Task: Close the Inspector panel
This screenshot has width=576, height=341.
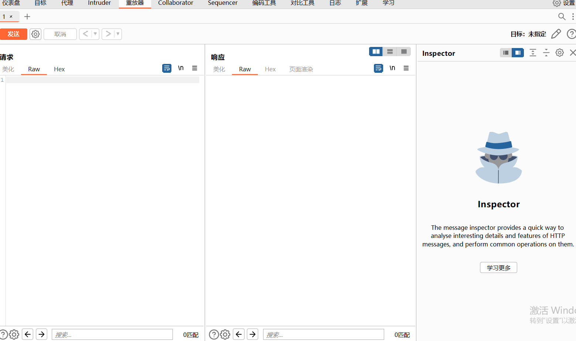Action: tap(573, 52)
